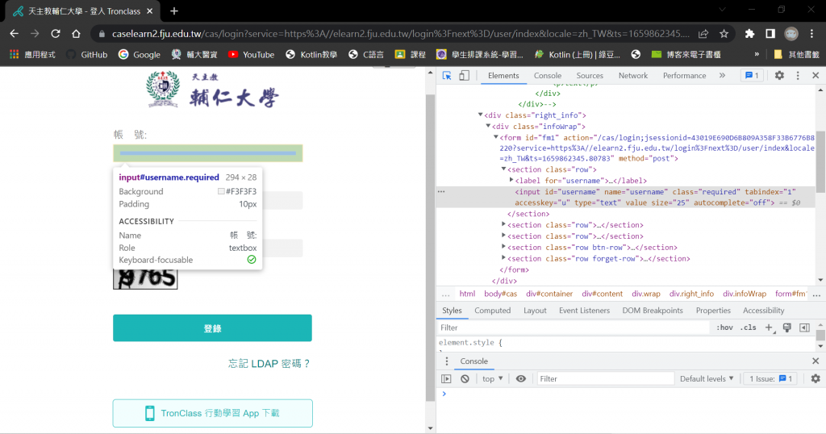Bookmark this page with the star icon

coord(724,34)
